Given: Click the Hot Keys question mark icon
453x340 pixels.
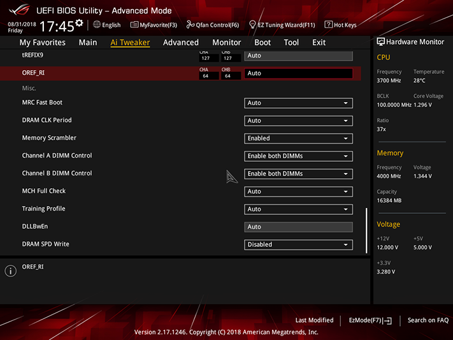Looking at the screenshot, I should point(328,25).
